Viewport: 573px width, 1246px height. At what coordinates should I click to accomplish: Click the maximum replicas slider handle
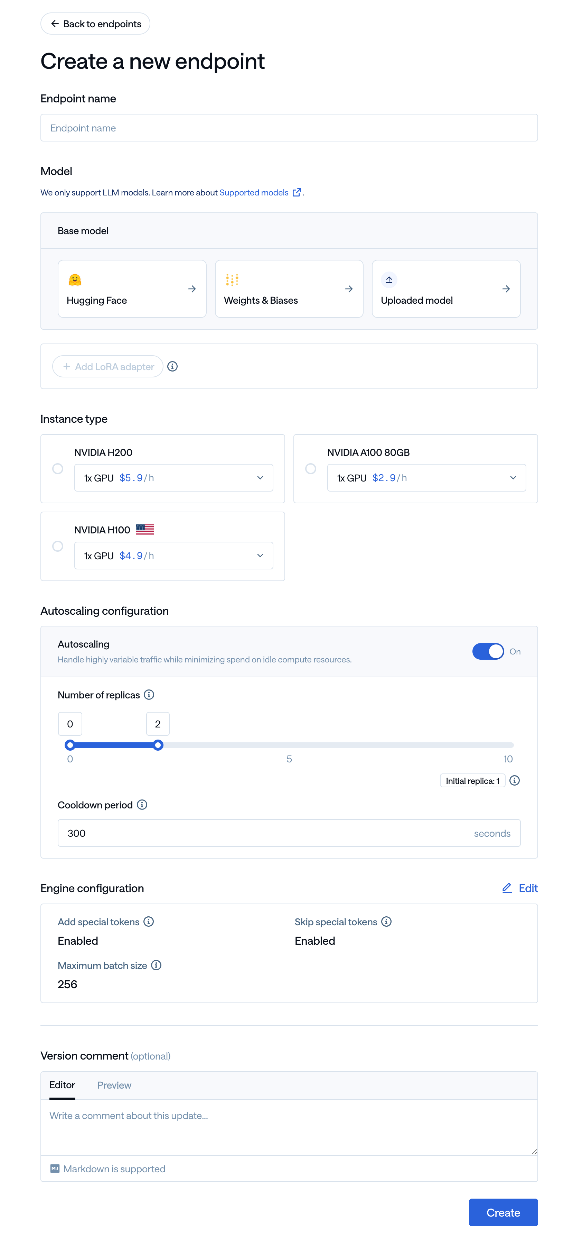[x=158, y=745]
